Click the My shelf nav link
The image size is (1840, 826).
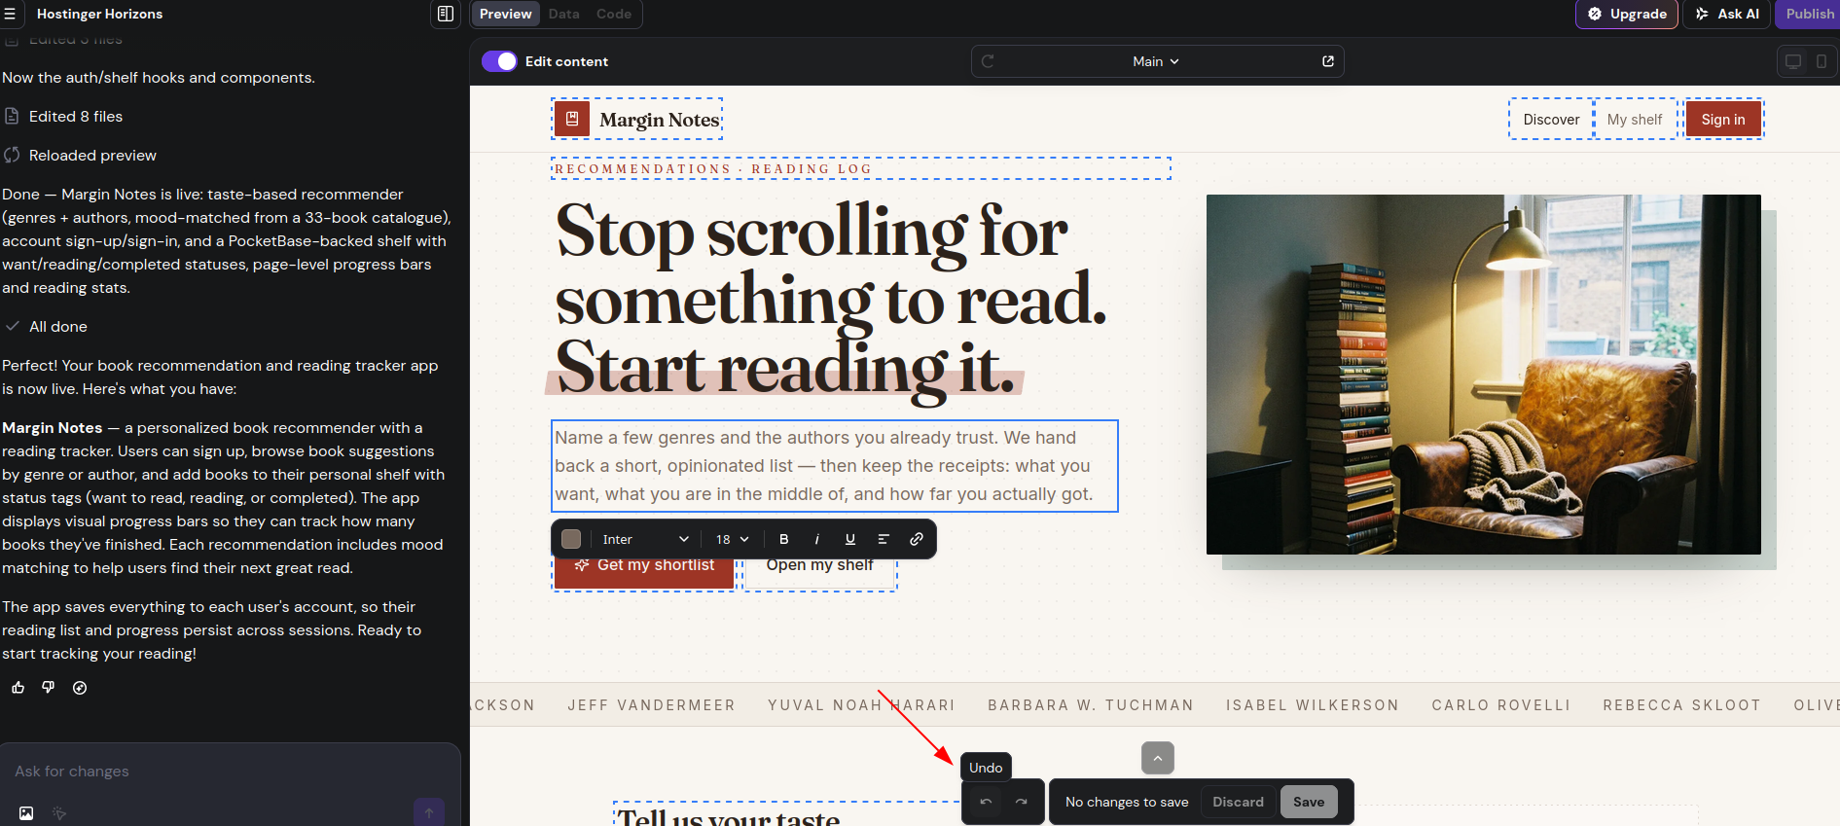[x=1635, y=119]
